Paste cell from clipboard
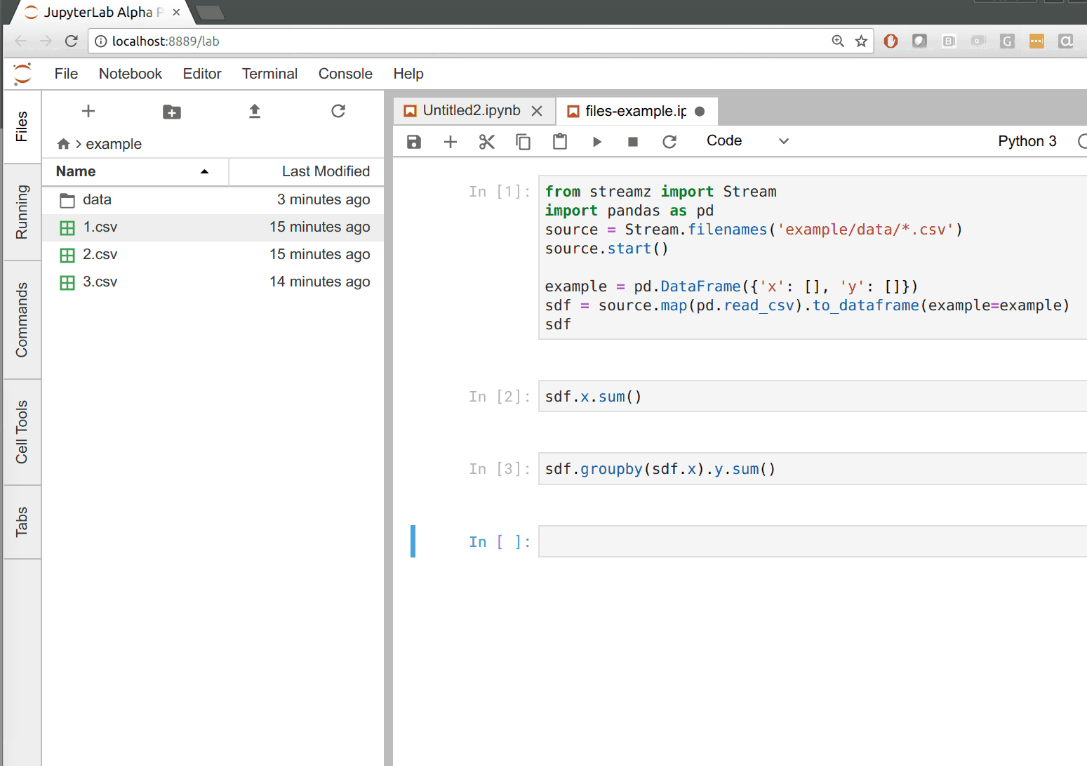Screen dimensions: 1087x766 [x=560, y=142]
